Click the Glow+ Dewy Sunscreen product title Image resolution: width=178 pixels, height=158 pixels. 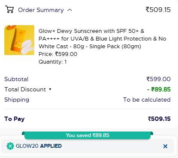[103, 39]
